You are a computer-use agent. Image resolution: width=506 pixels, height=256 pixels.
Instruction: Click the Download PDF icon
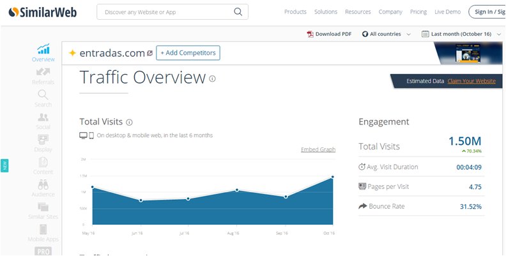point(310,34)
